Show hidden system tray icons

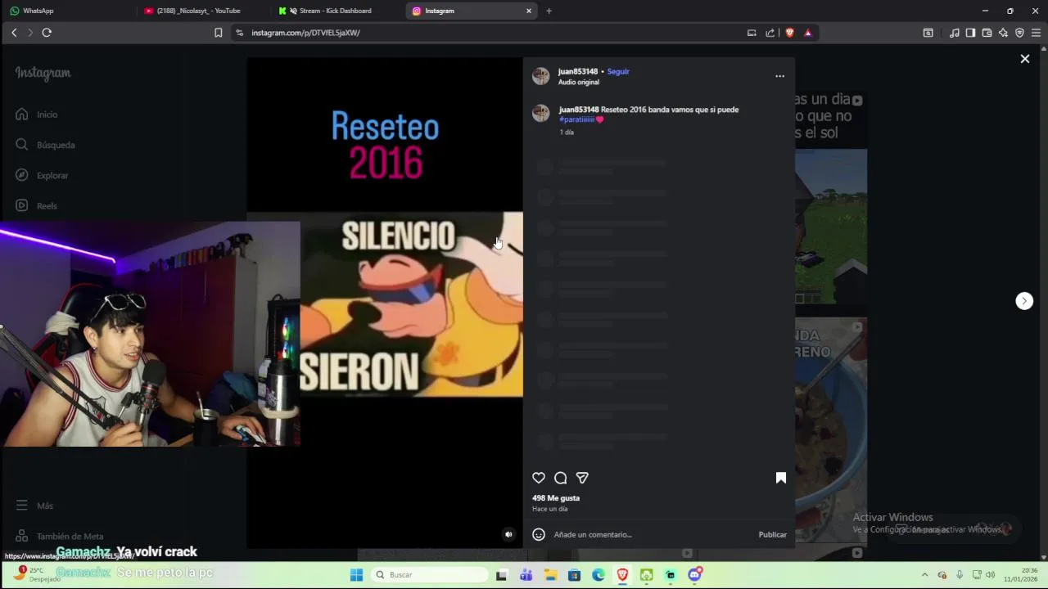click(924, 575)
